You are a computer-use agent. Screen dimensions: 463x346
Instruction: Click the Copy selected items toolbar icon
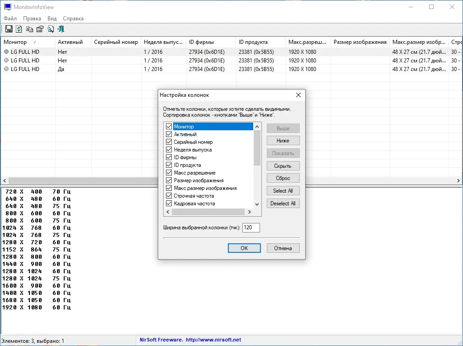click(x=29, y=29)
